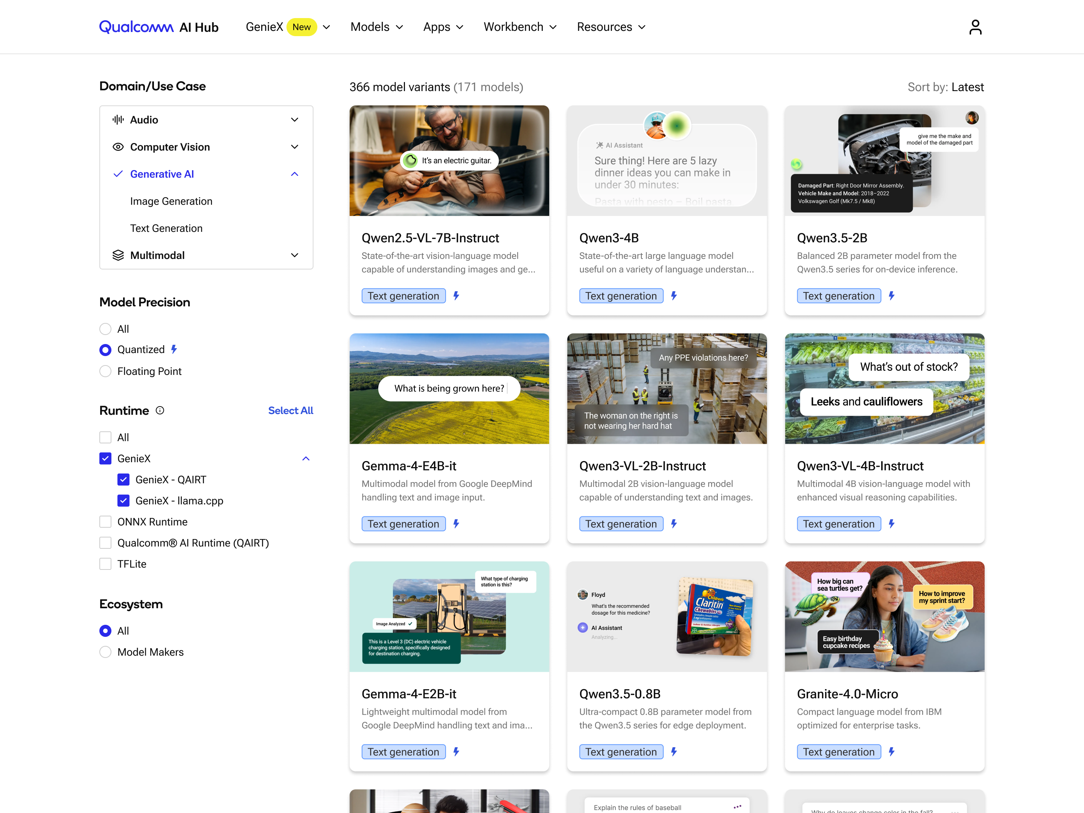
Task: Click lightning icon on Qwen3.5-2B card
Action: coord(891,295)
